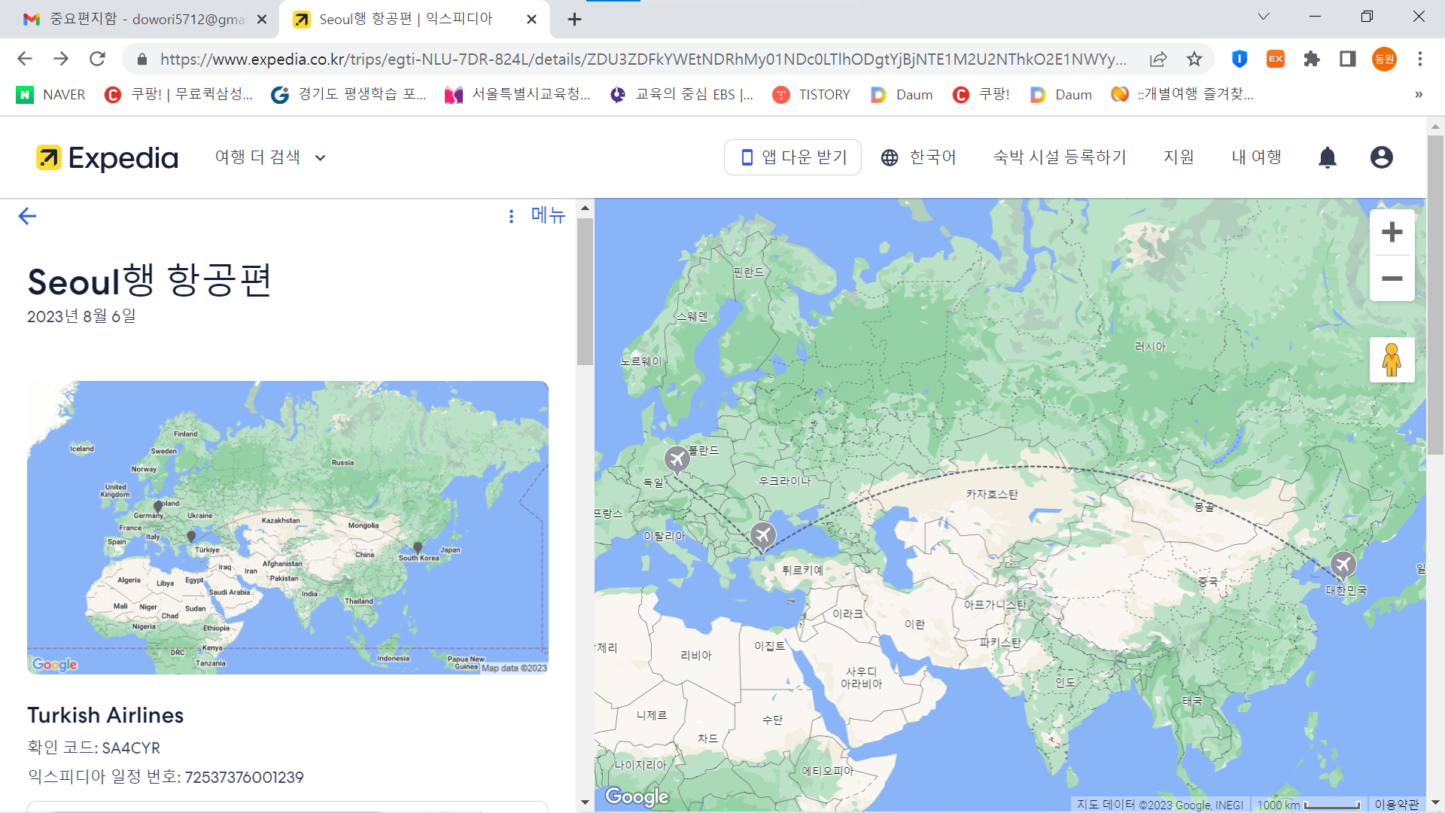Click the back arrow above Seoul title
Screen dimensions: 1445x813
[27, 217]
